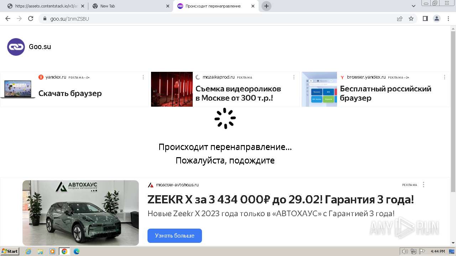Close the New Tab tab
Viewport: 456px width, 256px height.
pyautogui.click(x=168, y=6)
